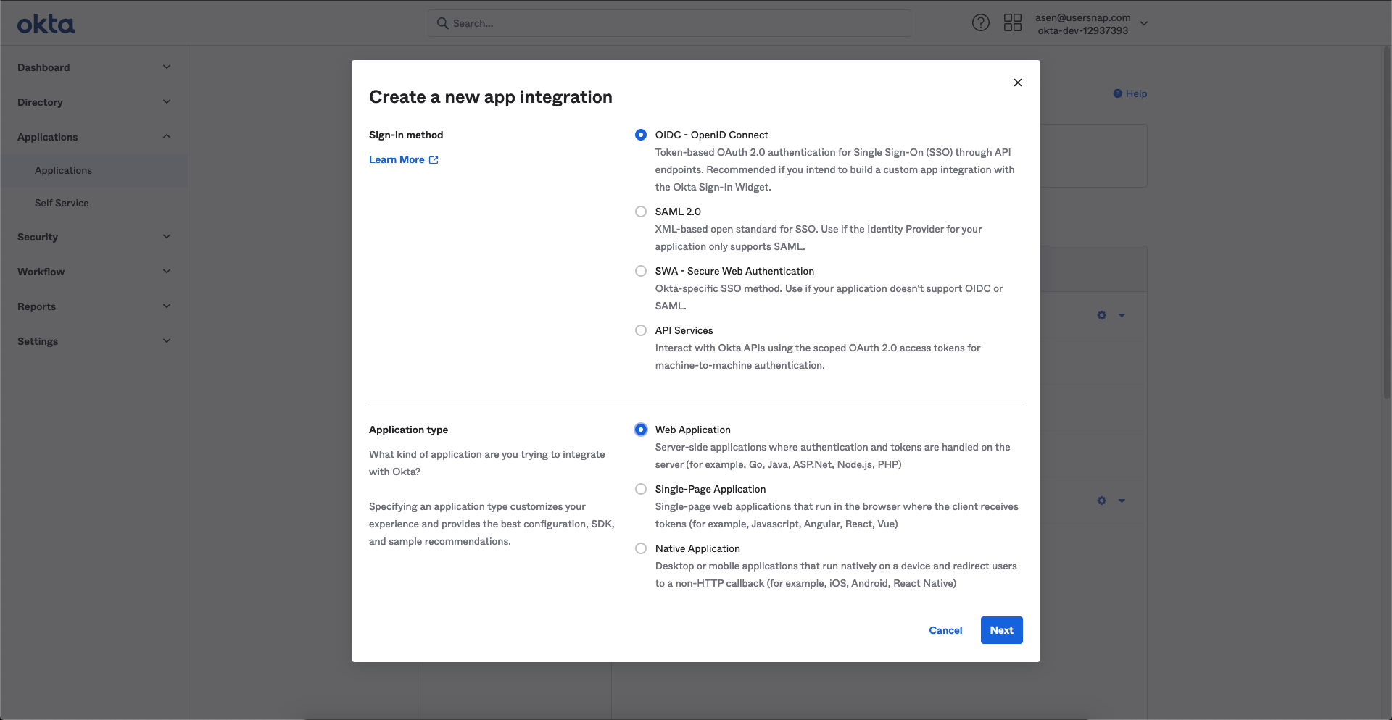Open Security in sidebar
This screenshot has height=720, width=1392.
point(38,237)
